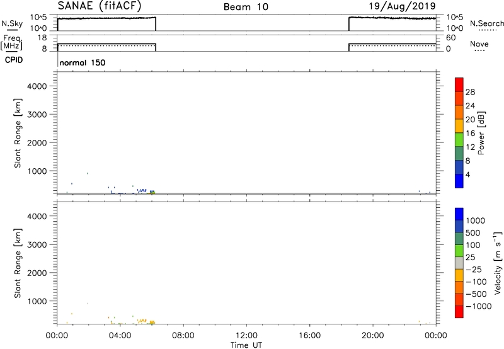Click the red -1000 velocity swatch at bottom
The image size is (504, 349).
point(459,312)
